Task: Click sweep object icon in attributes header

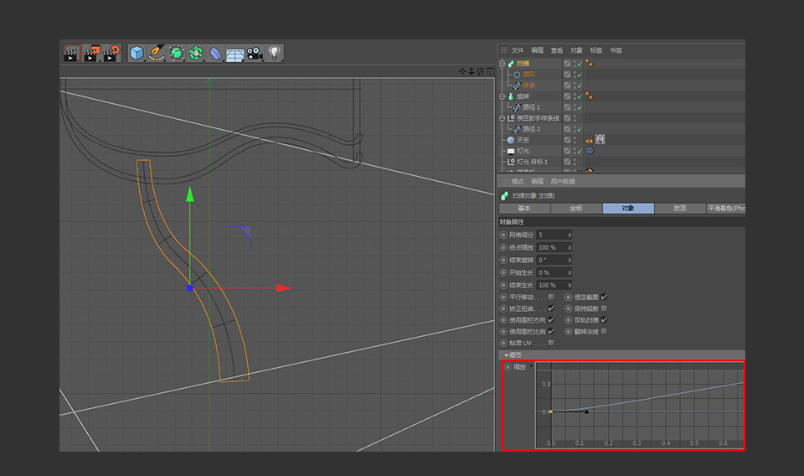Action: pyautogui.click(x=504, y=195)
